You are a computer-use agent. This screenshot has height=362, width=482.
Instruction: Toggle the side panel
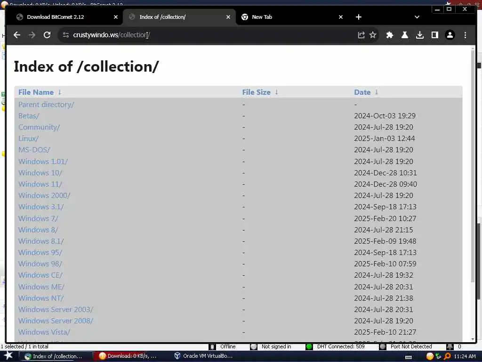[434, 35]
